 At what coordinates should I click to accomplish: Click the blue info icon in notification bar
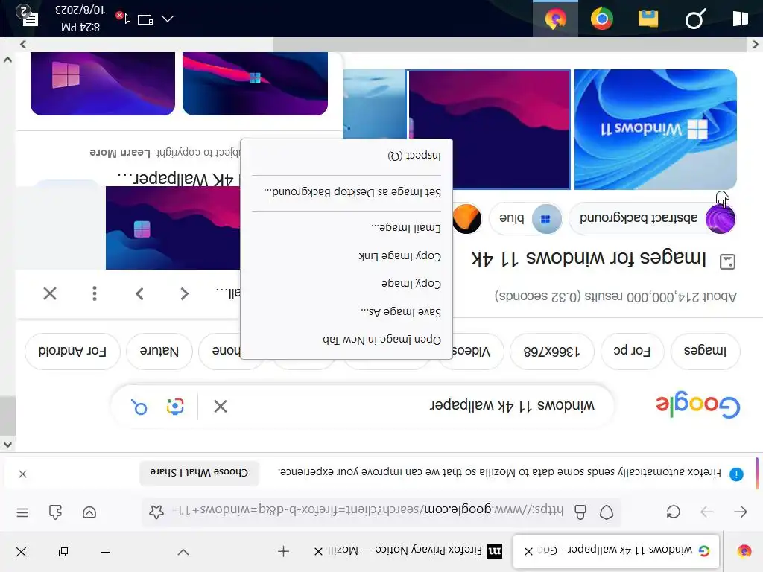click(x=736, y=474)
